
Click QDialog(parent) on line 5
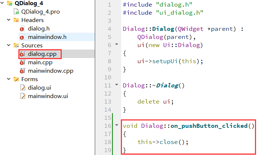click(x=165, y=37)
